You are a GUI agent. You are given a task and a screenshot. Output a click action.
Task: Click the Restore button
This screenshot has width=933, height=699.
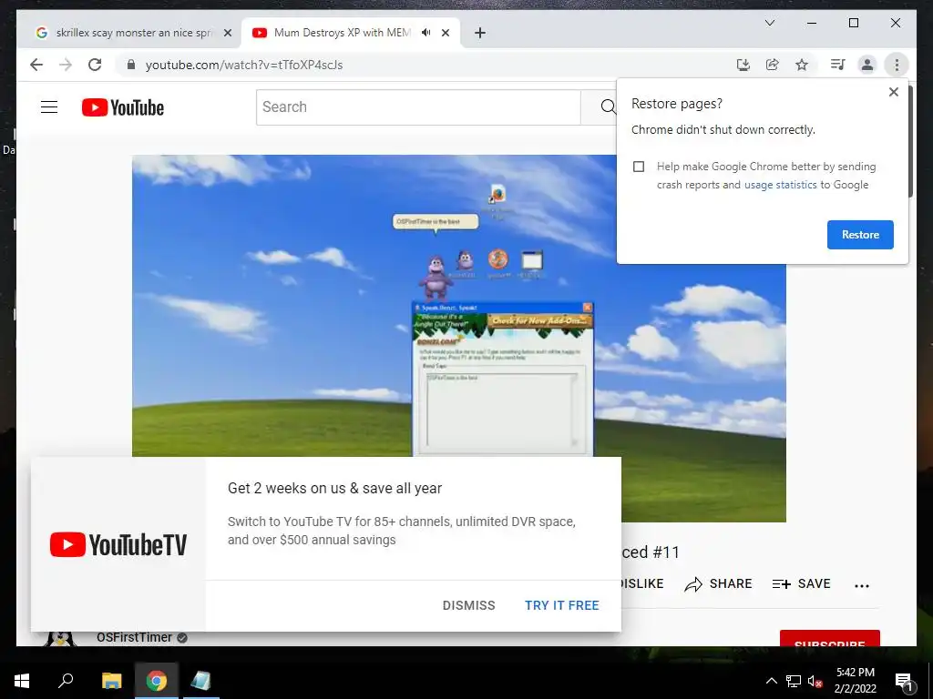click(x=860, y=235)
